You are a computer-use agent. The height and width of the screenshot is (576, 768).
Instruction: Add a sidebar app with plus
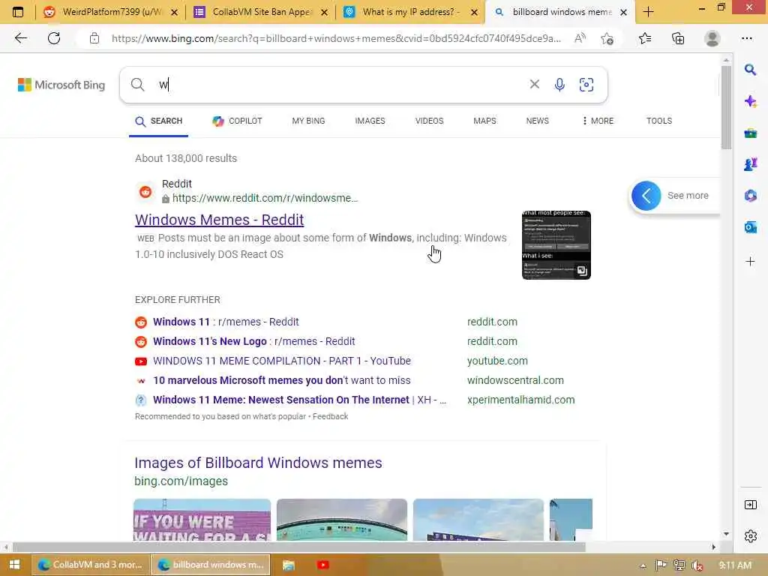(x=750, y=262)
